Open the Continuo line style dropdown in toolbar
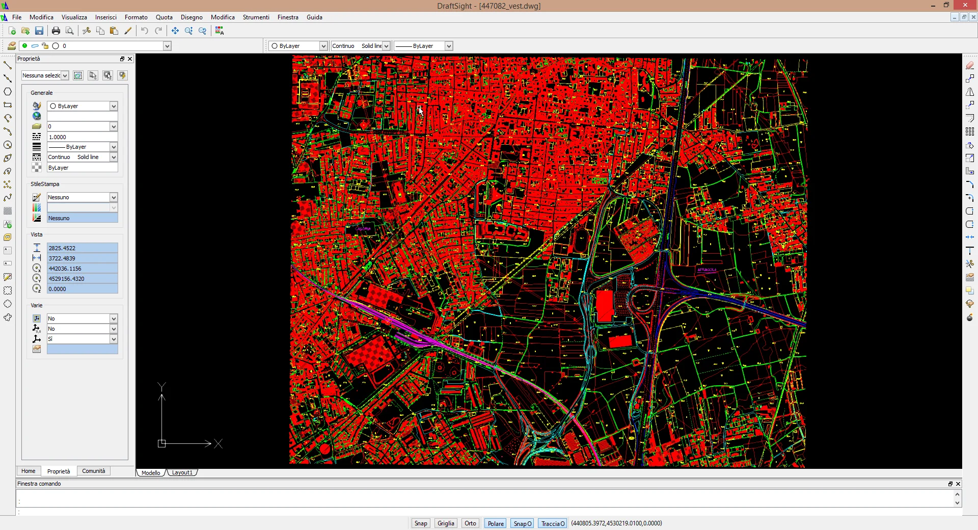978x530 pixels. (x=386, y=46)
